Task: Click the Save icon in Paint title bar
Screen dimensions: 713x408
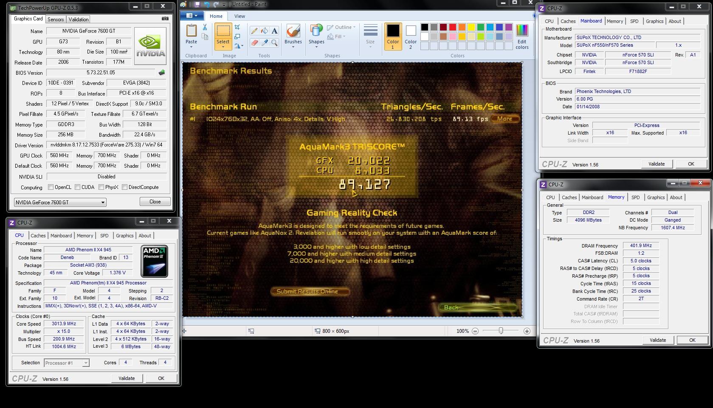Action: (197, 4)
